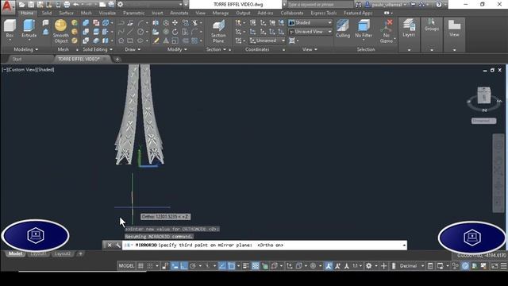
Task: Switch to the Mesh ribbon tab
Action: point(87,13)
